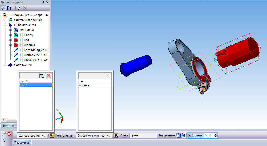Open the tree view mode dropdown arrow

[13, 8]
